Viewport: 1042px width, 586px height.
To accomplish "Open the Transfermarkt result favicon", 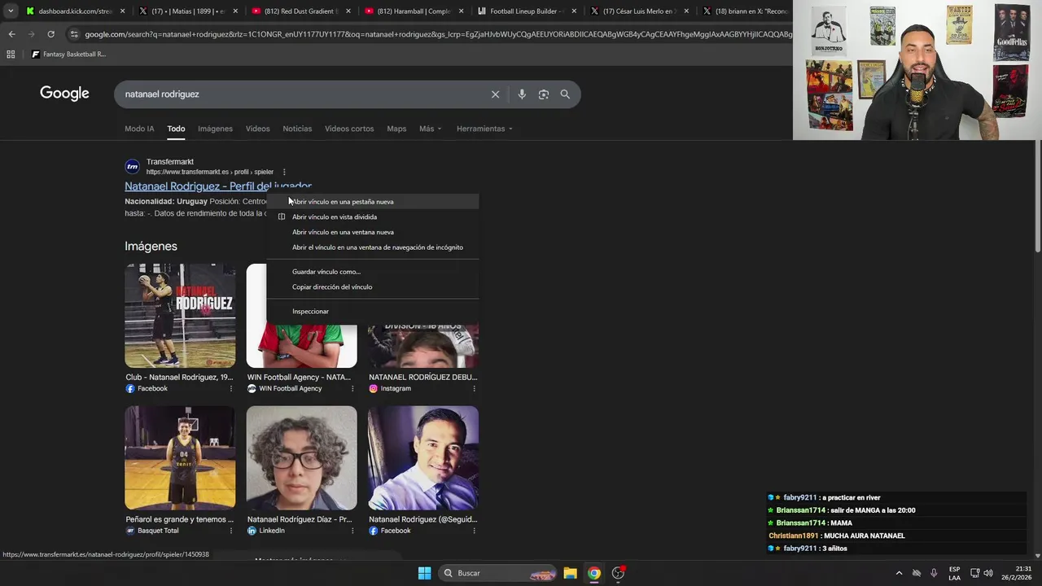I will point(132,167).
